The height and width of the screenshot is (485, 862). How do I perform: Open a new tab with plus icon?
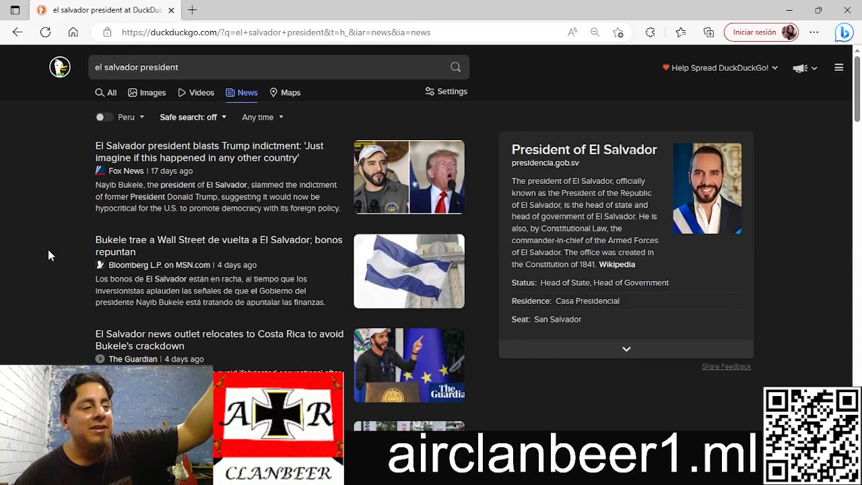193,10
